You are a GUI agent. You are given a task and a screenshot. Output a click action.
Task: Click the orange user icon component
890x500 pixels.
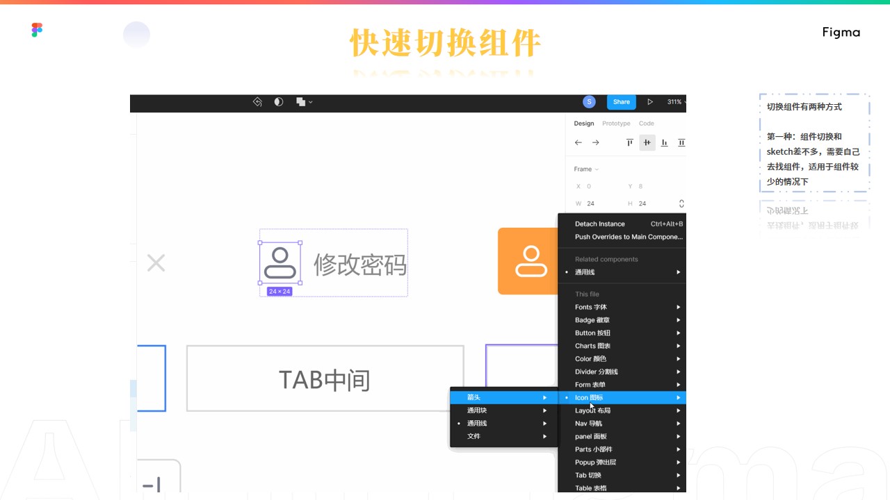pos(528,261)
